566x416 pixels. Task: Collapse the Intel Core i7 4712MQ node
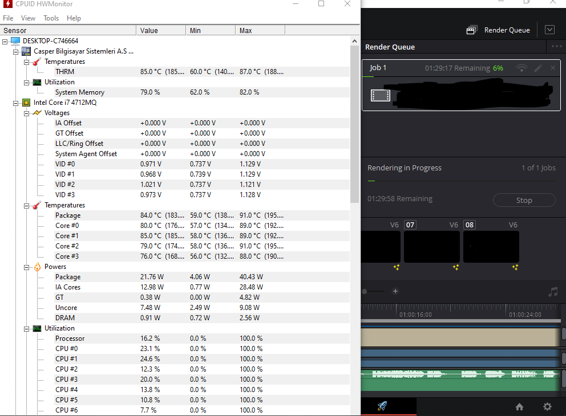pyautogui.click(x=15, y=103)
